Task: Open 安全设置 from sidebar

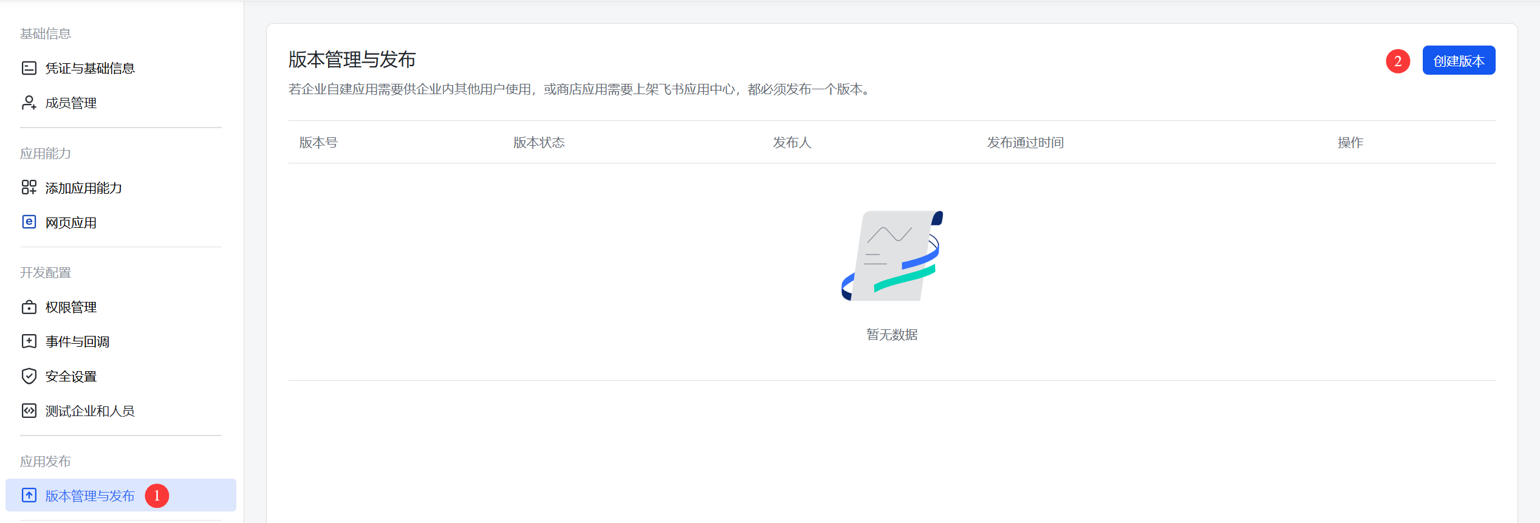Action: pos(71,377)
